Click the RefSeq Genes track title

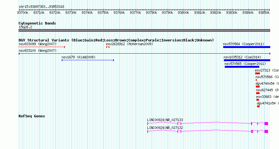[32, 116]
